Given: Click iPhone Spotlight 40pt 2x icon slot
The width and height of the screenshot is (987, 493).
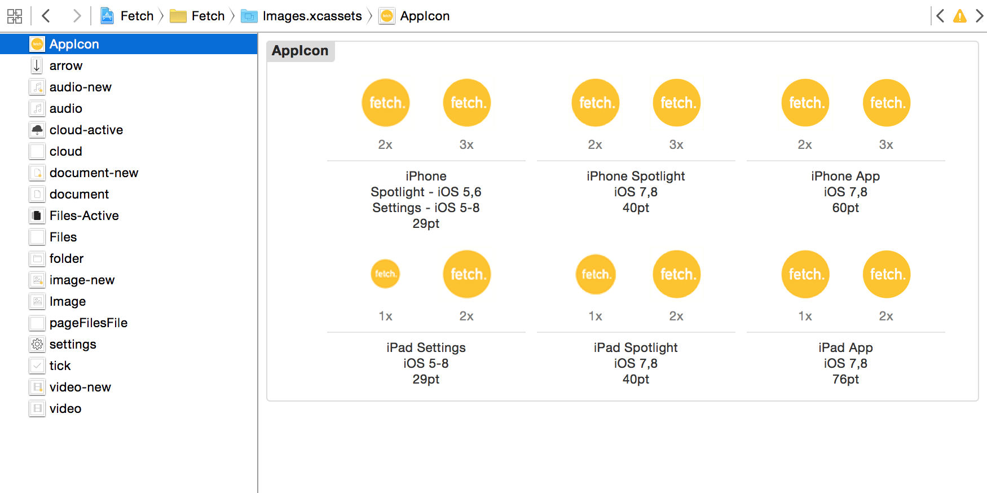Looking at the screenshot, I should (x=596, y=103).
